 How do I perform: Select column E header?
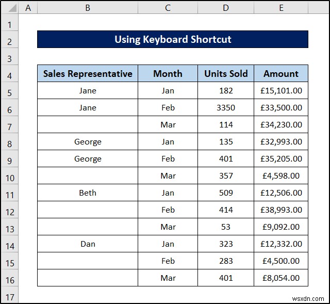click(x=281, y=8)
